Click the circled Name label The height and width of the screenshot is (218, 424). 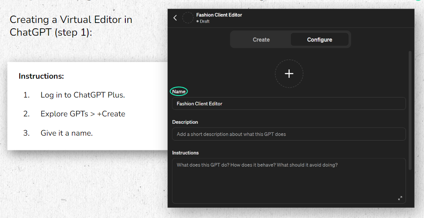[179, 91]
